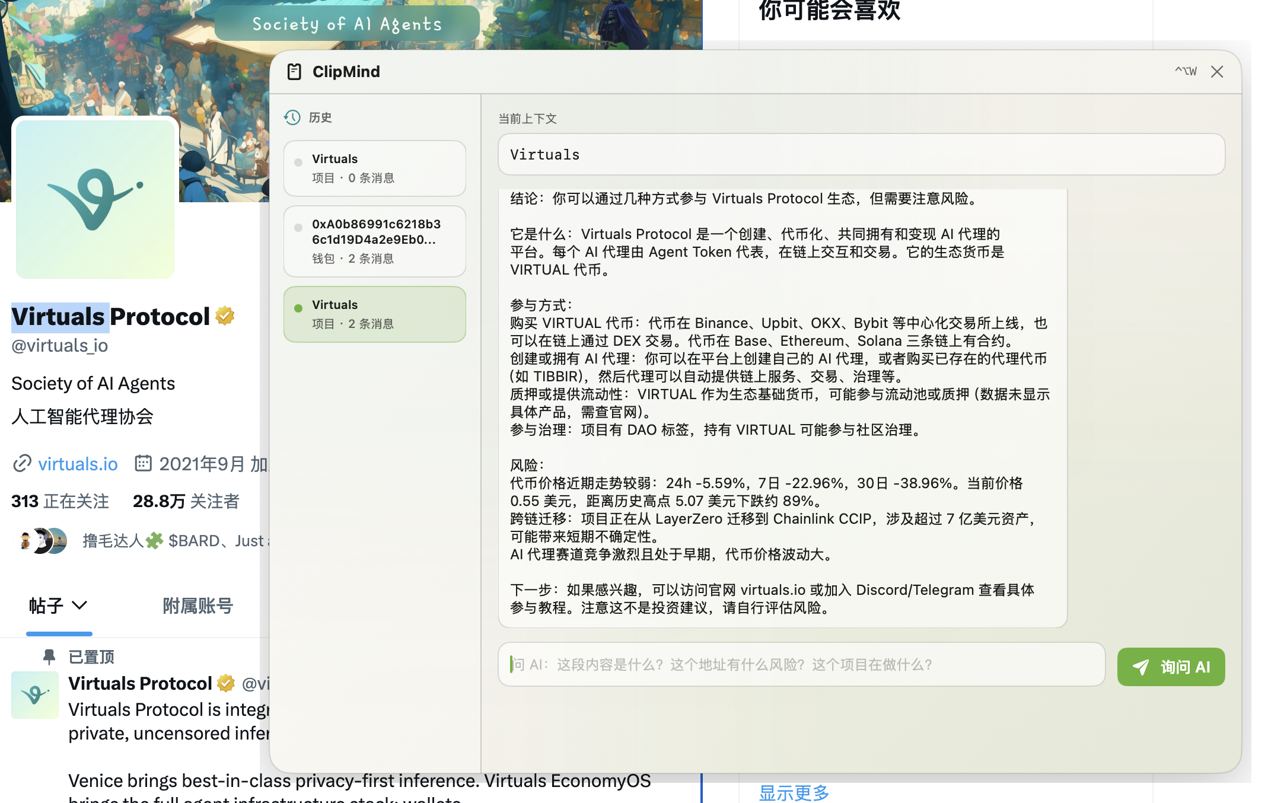
Task: Close the ClipMind panel
Action: (x=1217, y=72)
